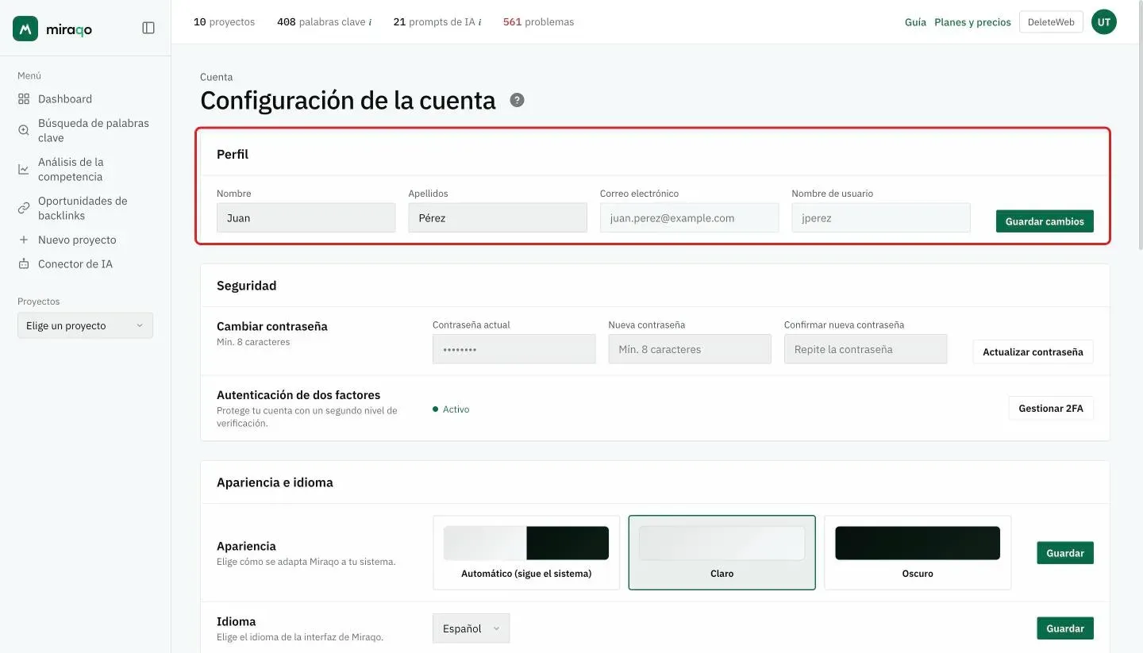Click the AI connector robot icon
This screenshot has height=653, width=1143.
coord(24,263)
